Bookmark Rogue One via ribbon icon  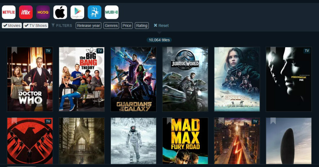point(221,50)
